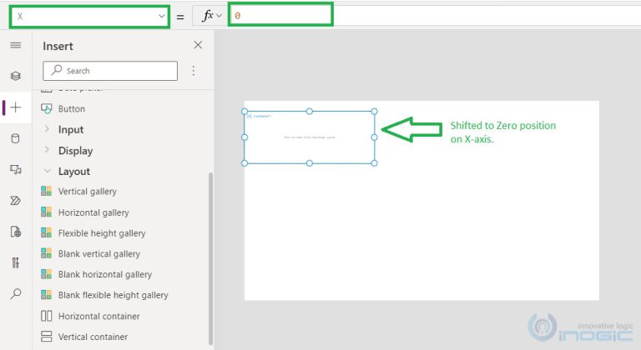
Task: Open the Advanced tools icon
Action: pyautogui.click(x=15, y=262)
